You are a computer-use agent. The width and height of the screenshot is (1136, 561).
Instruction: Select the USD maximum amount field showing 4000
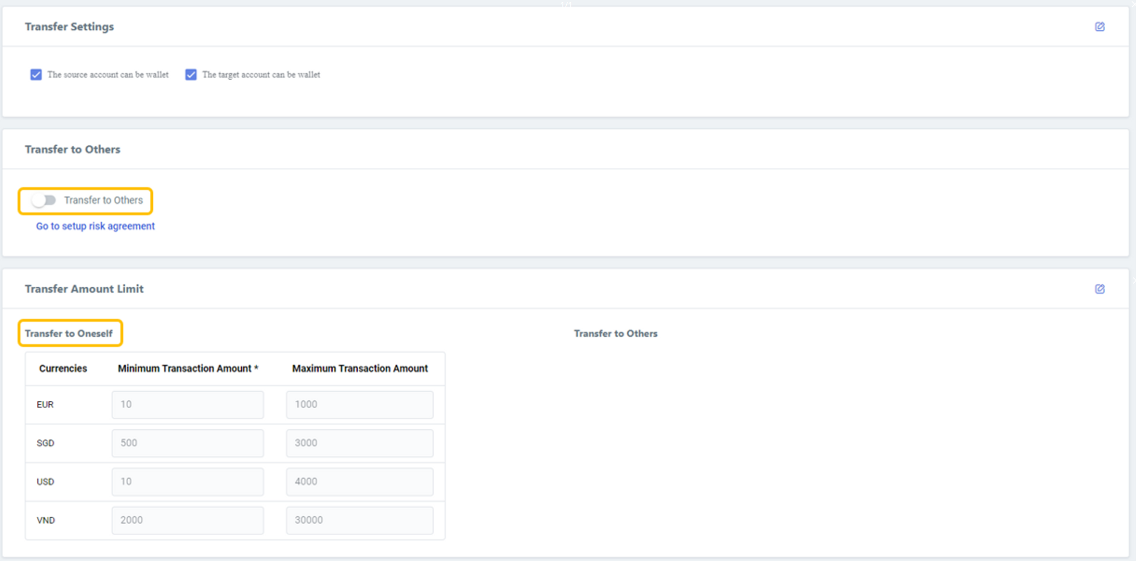[x=359, y=482]
